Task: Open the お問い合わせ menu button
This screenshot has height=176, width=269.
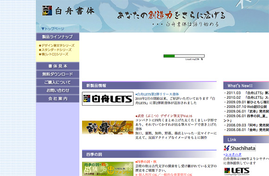Action: [58, 90]
